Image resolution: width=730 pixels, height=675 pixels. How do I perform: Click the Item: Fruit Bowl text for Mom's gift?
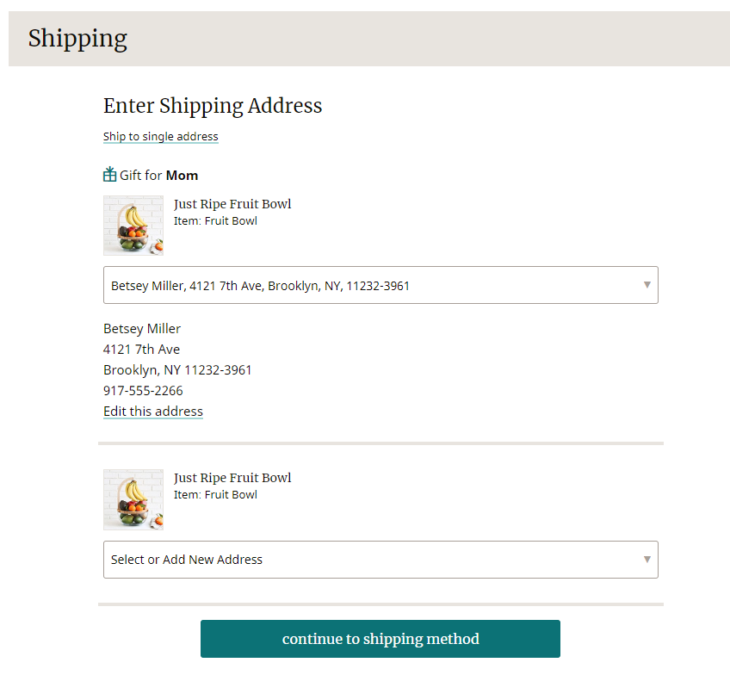pos(215,221)
